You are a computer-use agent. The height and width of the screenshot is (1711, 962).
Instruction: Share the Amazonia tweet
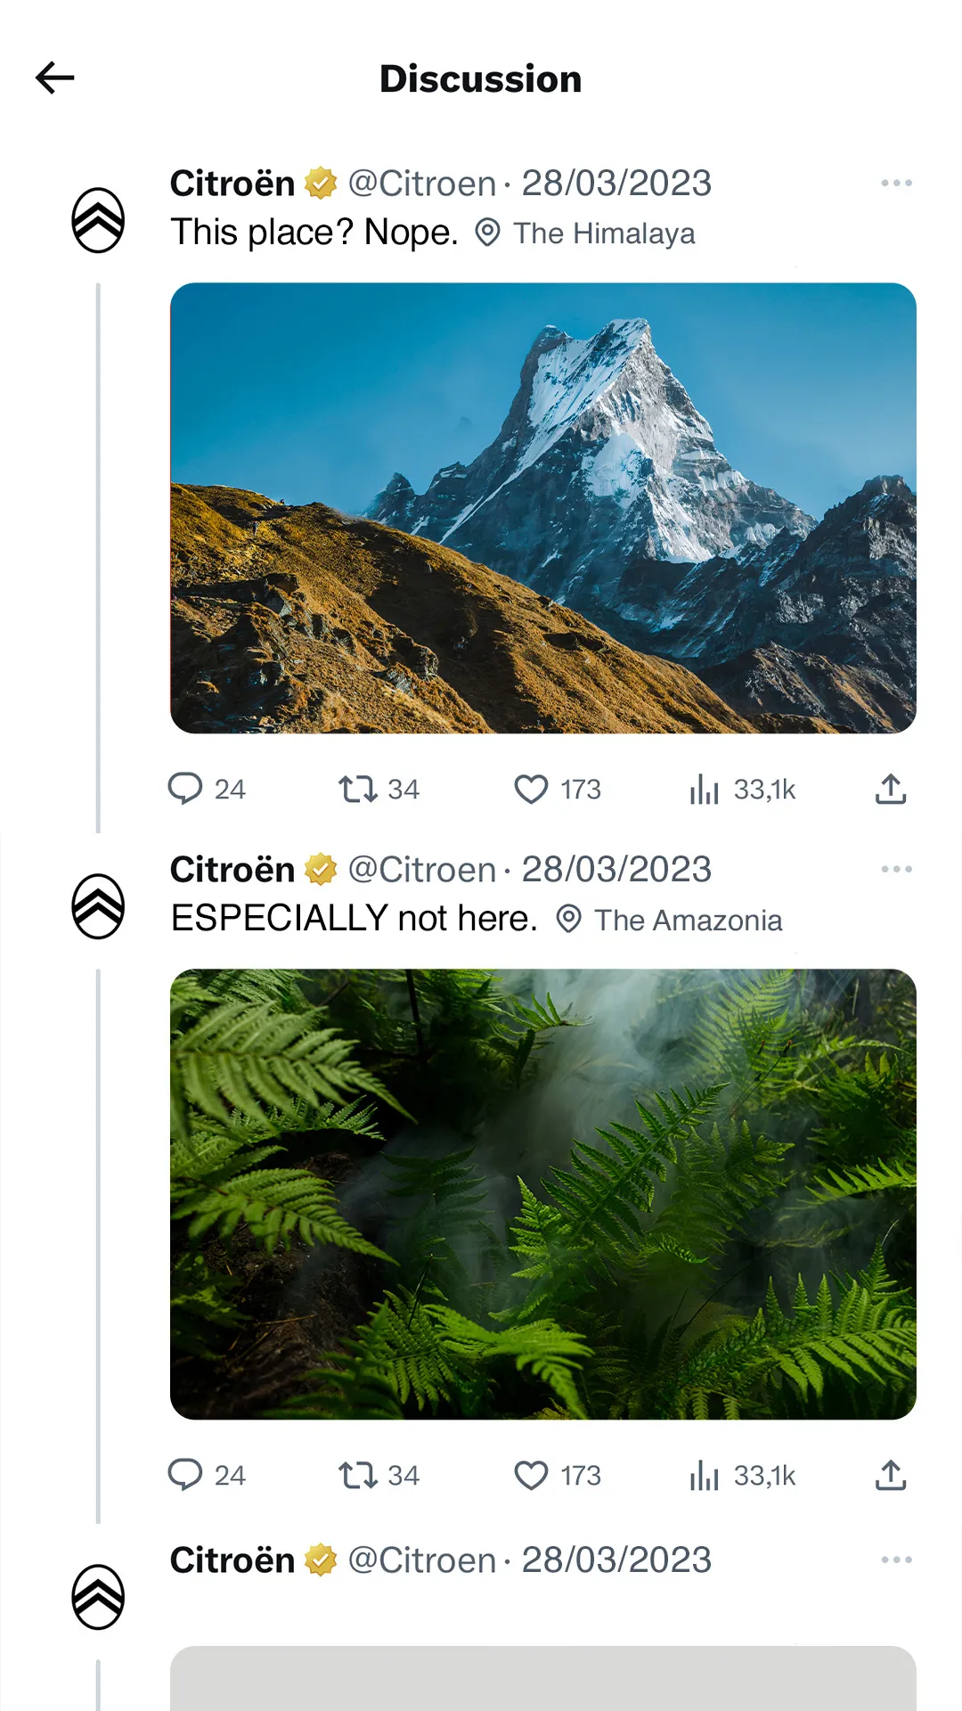point(891,1475)
